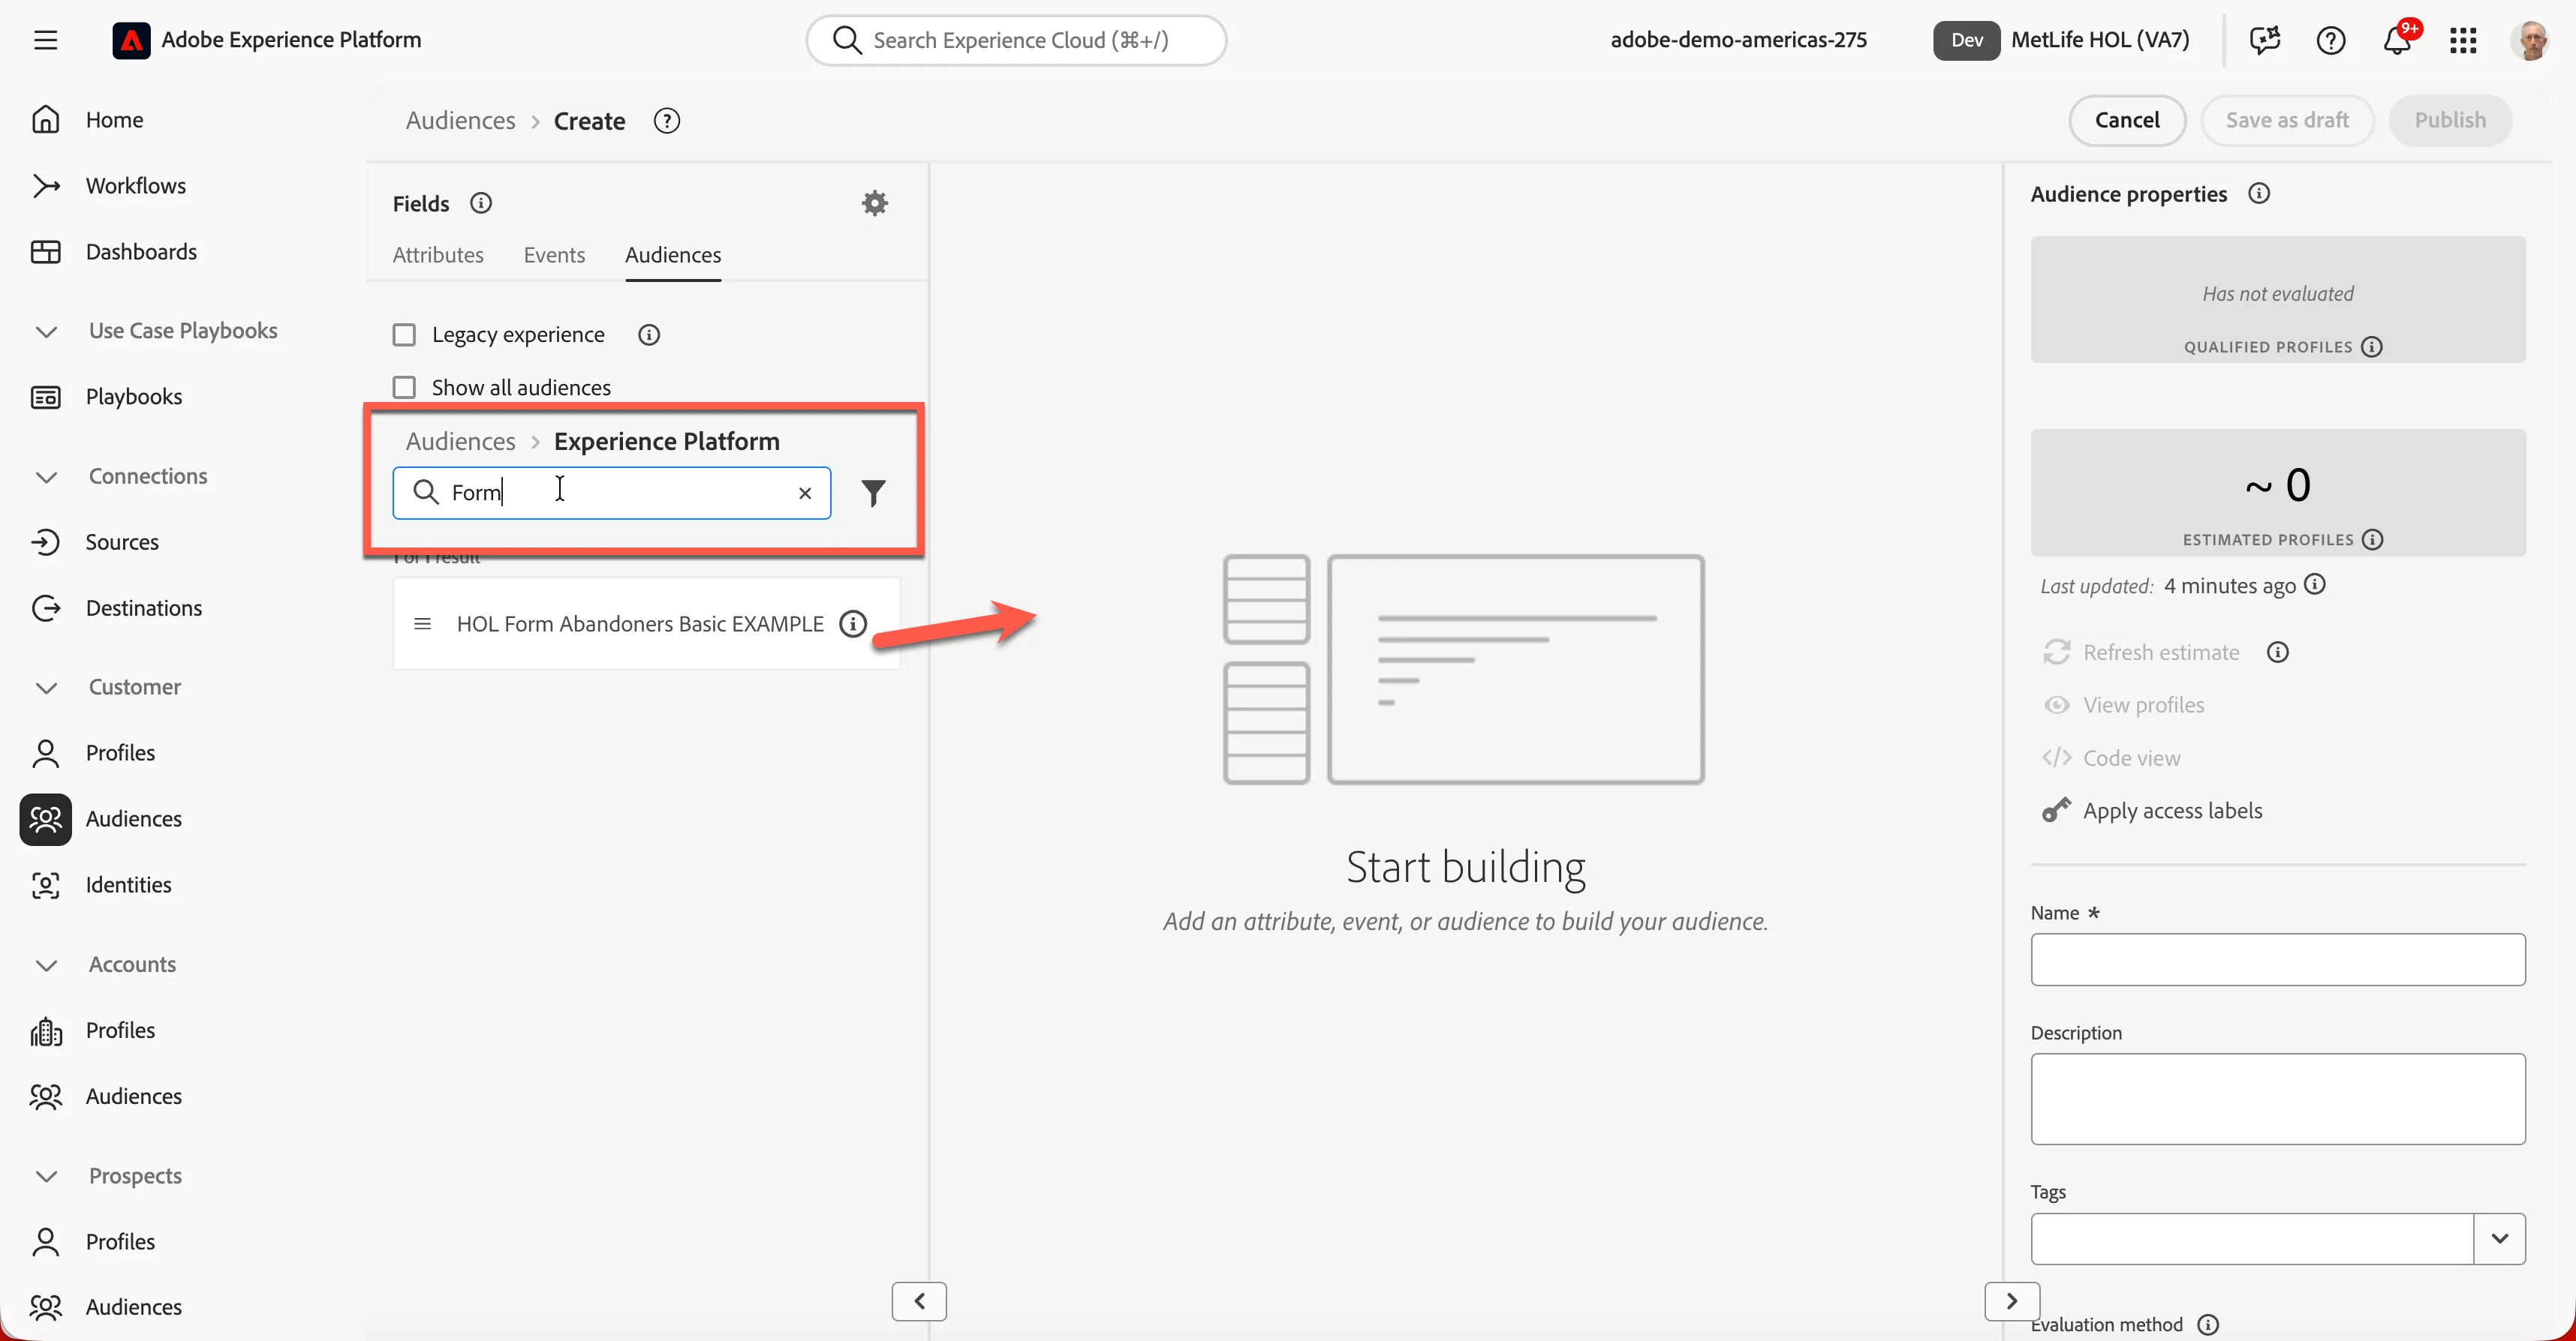Collapse the Use Case Playbooks section
2576x1341 pixels.
[46, 331]
